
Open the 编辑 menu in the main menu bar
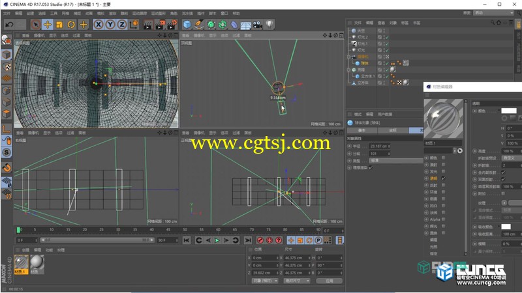point(19,13)
